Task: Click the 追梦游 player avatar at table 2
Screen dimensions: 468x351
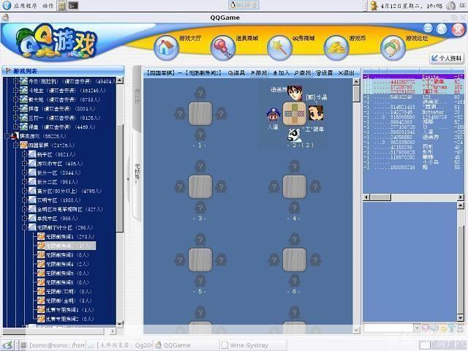Action: coord(295,94)
